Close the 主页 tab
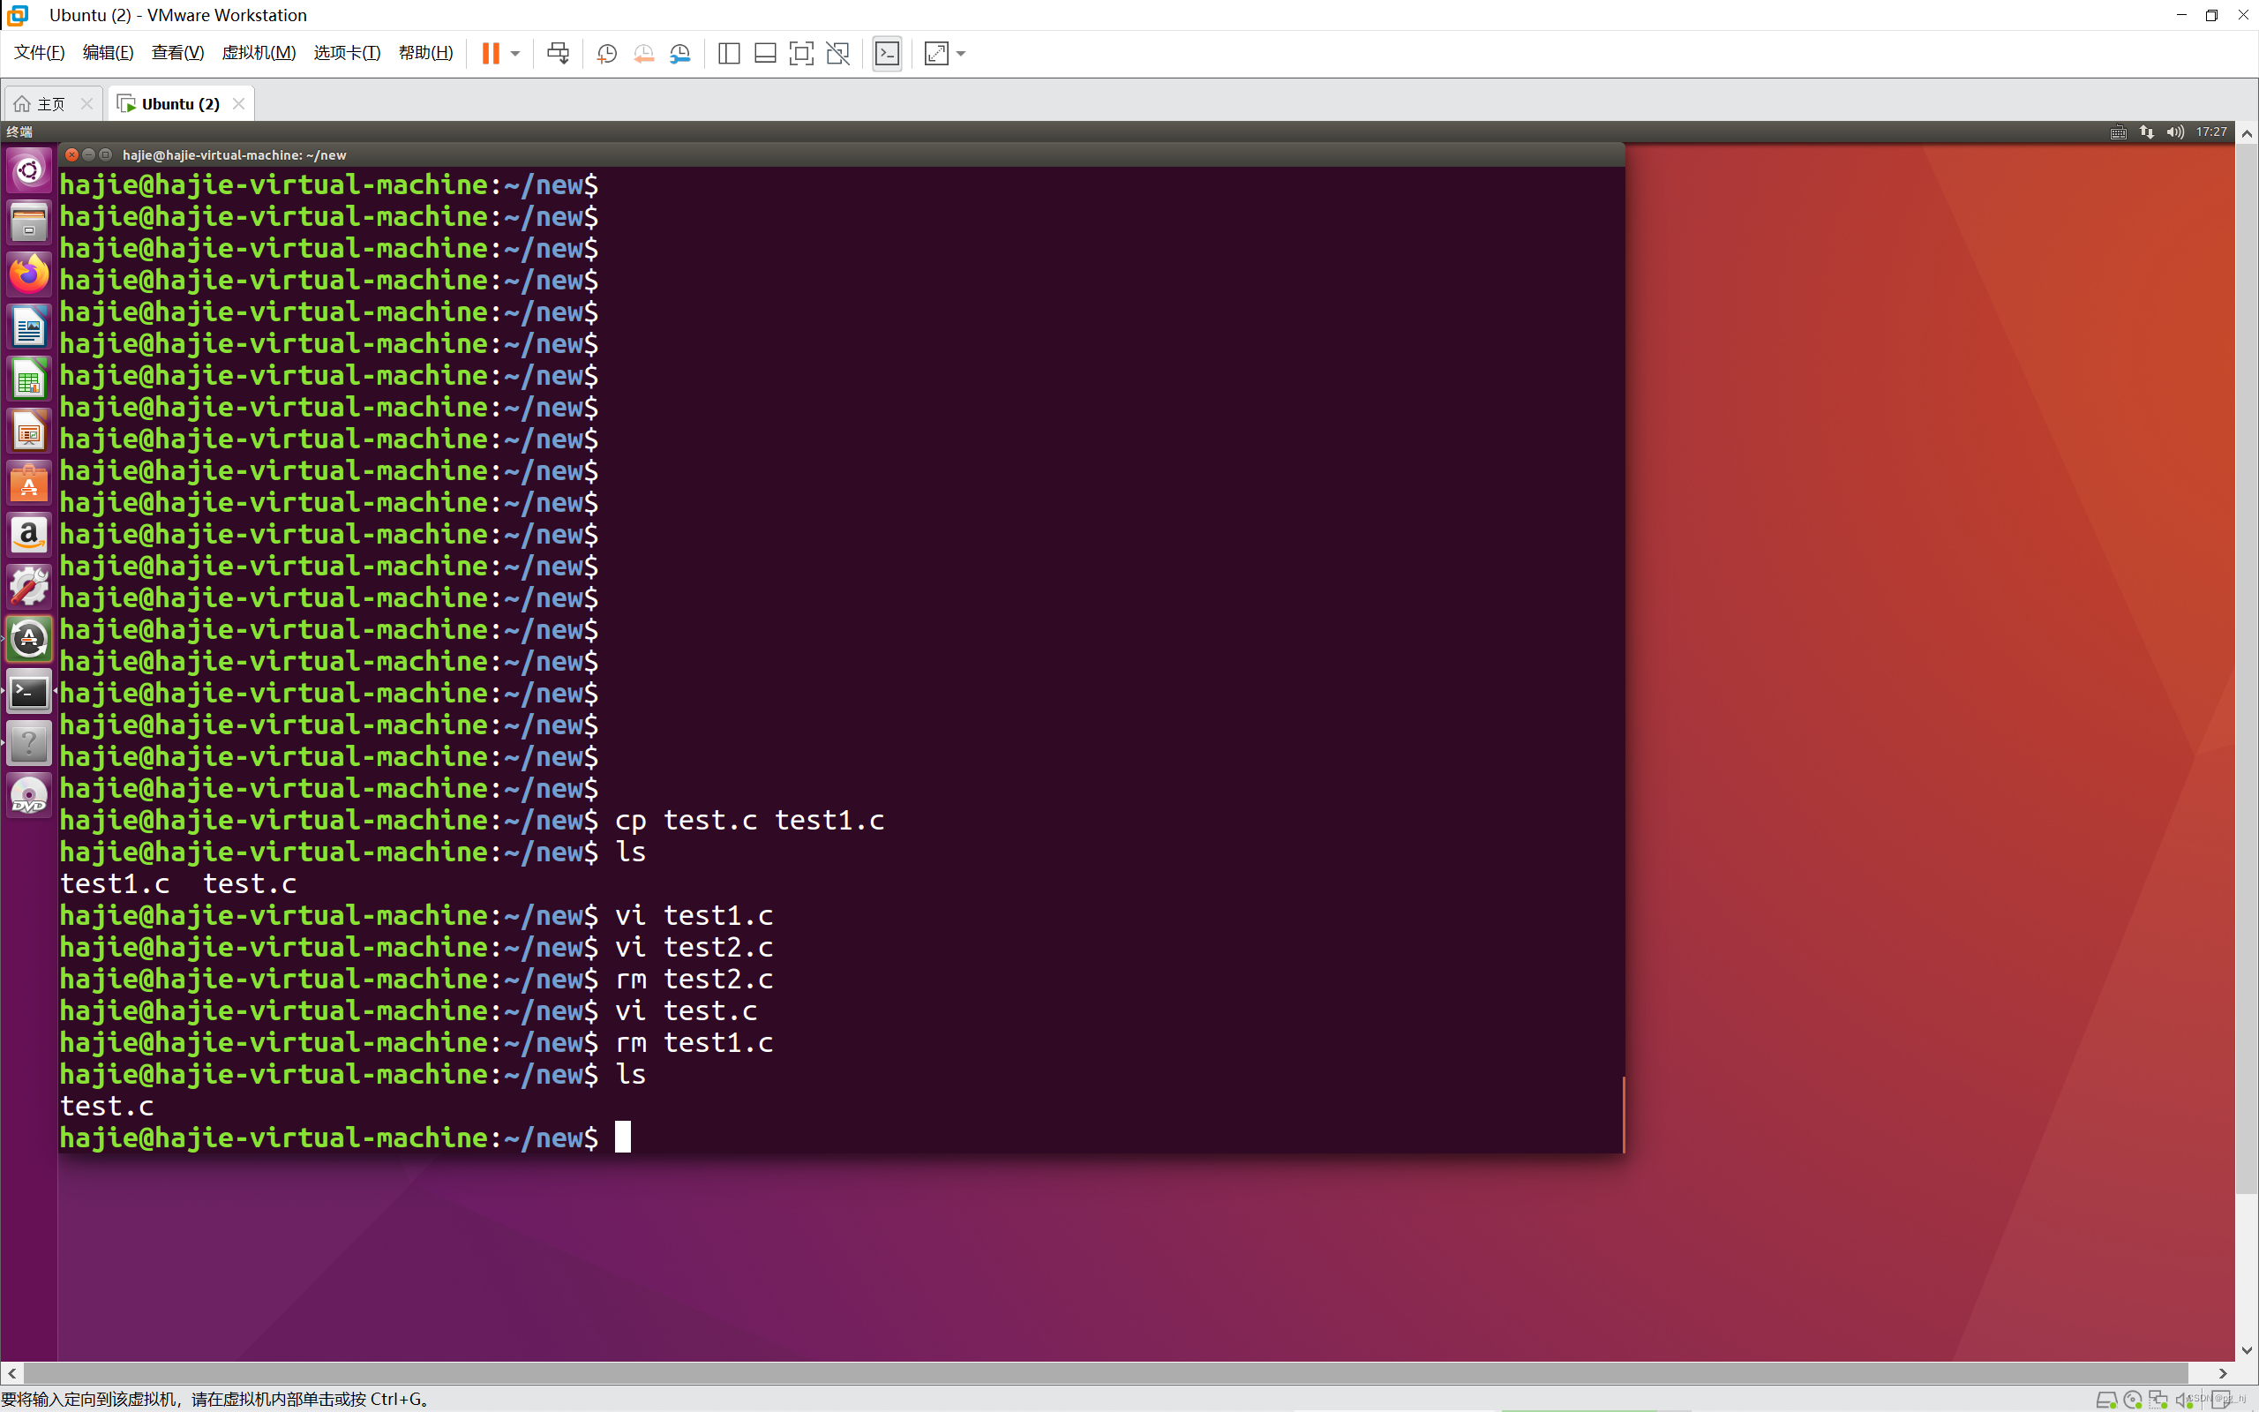This screenshot has height=1412, width=2259. click(86, 103)
